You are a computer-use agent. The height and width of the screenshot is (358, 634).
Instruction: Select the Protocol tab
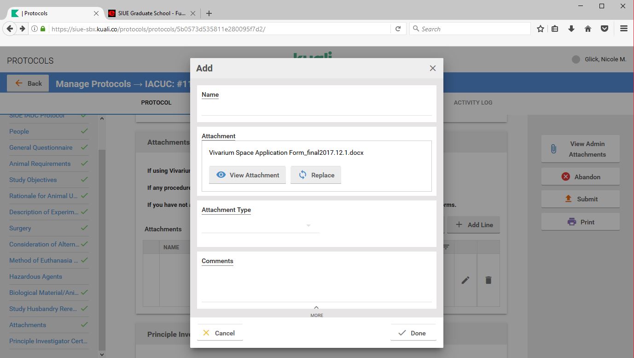(x=156, y=102)
